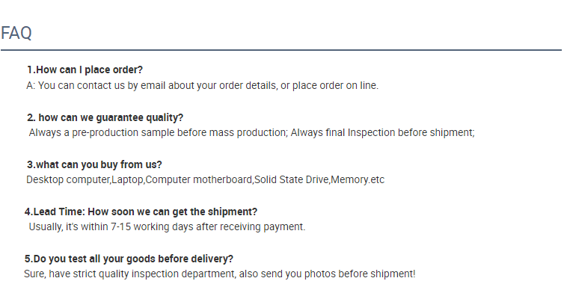The width and height of the screenshot is (567, 287).
Task: Click the strict quality inspection department answer
Action: [220, 274]
